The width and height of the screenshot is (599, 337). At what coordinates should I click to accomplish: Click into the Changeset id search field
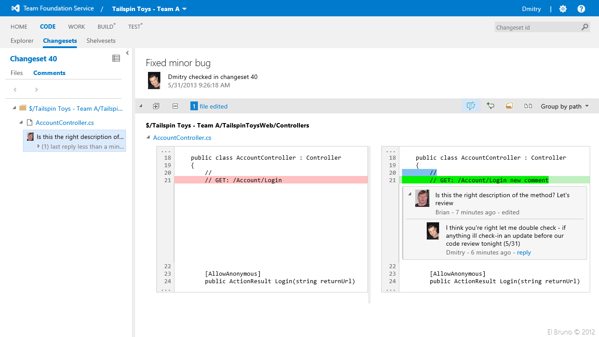coord(537,27)
